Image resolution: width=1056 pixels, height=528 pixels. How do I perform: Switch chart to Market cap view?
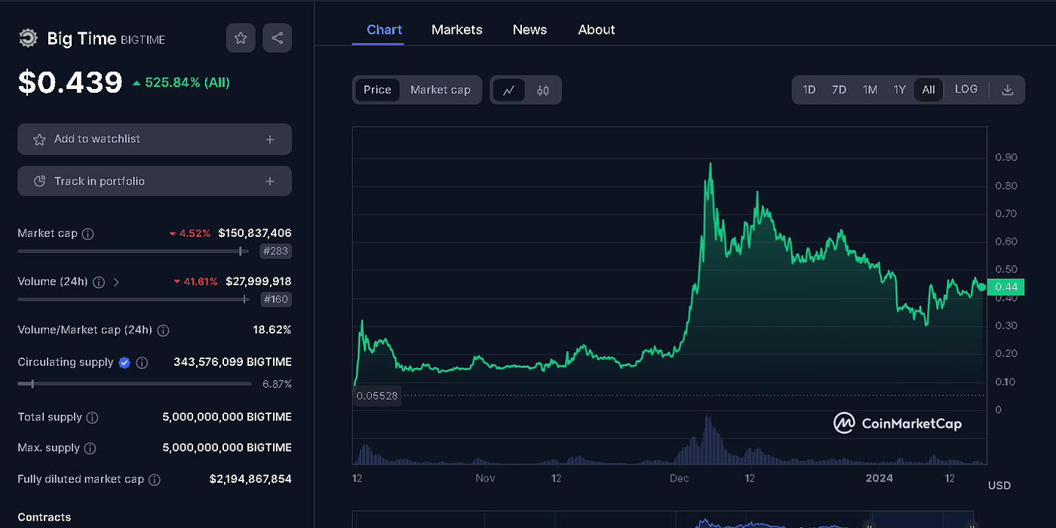[x=441, y=90]
